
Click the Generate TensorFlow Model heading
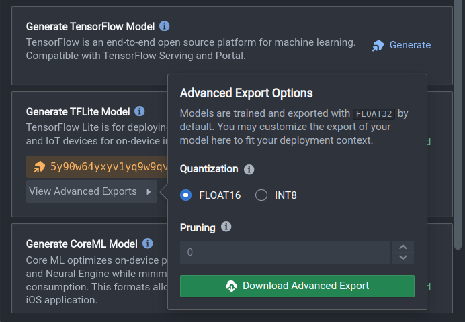(90, 27)
